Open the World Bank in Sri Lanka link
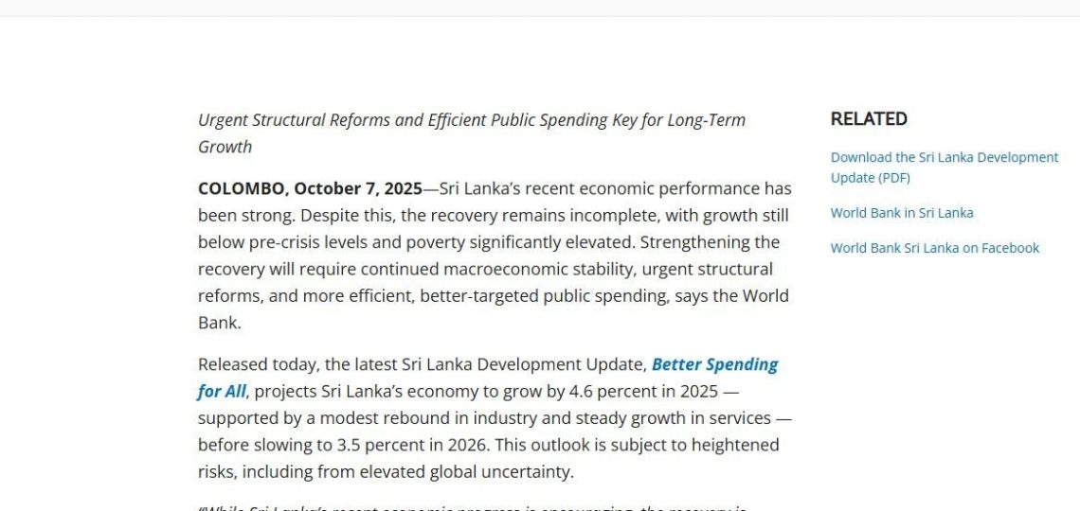Image resolution: width=1080 pixels, height=511 pixels. [901, 213]
